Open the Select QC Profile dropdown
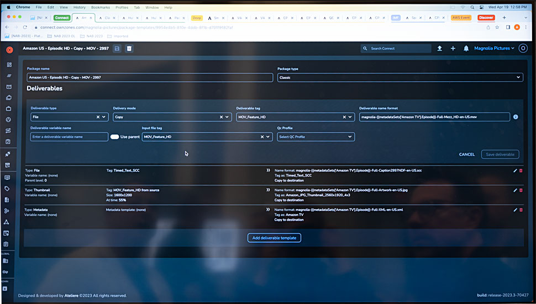 pyautogui.click(x=316, y=137)
